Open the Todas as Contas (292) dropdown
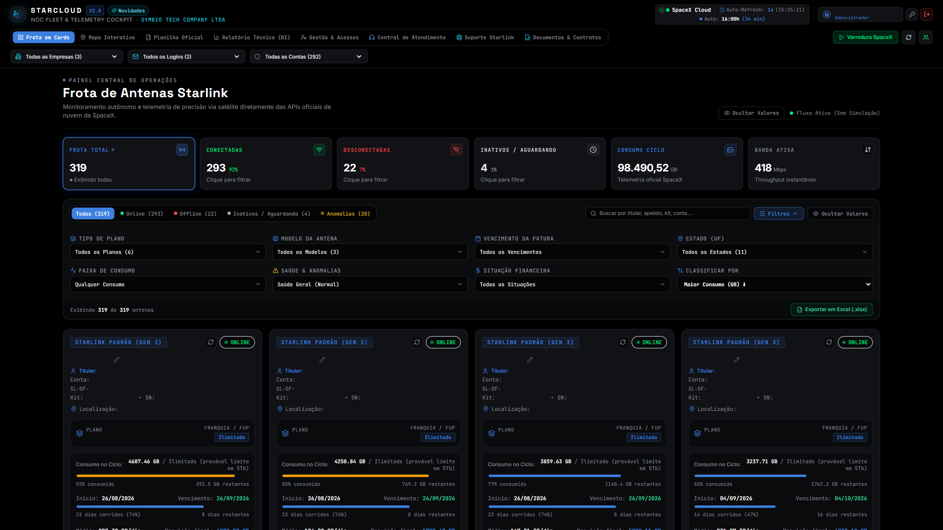943x530 pixels. coord(308,57)
